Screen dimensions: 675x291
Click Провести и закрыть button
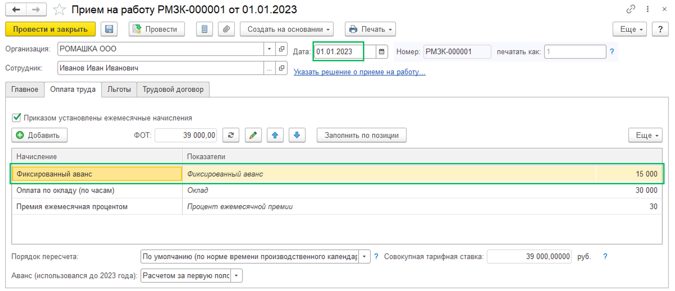tap(50, 29)
